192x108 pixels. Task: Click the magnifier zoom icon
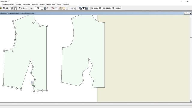[47, 8]
